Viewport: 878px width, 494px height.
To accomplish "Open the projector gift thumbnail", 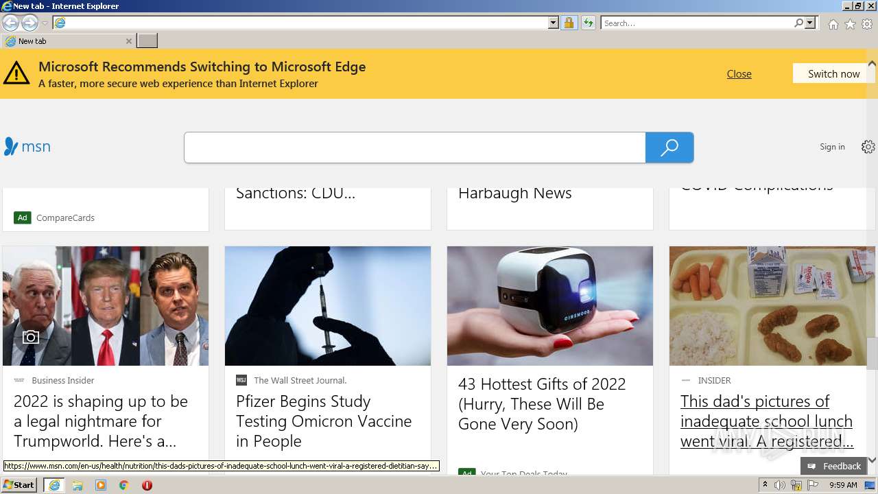I will [x=550, y=306].
